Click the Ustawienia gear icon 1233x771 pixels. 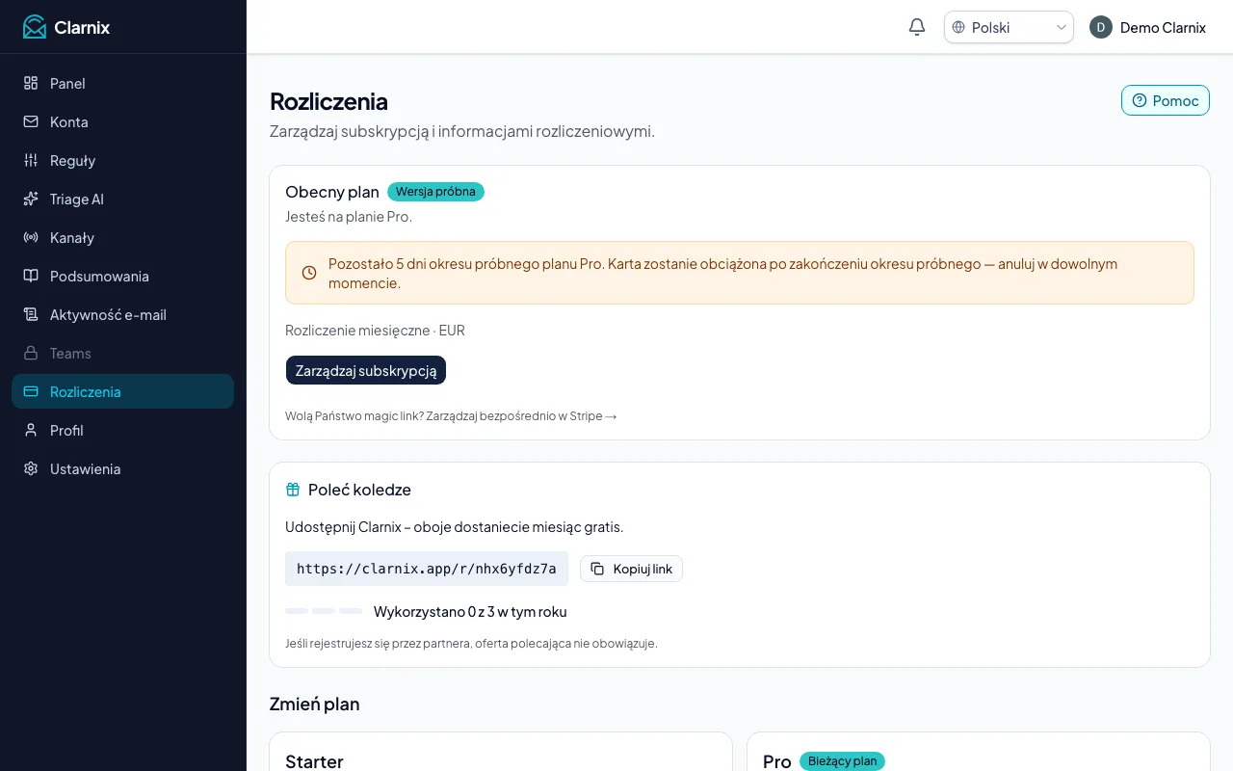pyautogui.click(x=31, y=469)
